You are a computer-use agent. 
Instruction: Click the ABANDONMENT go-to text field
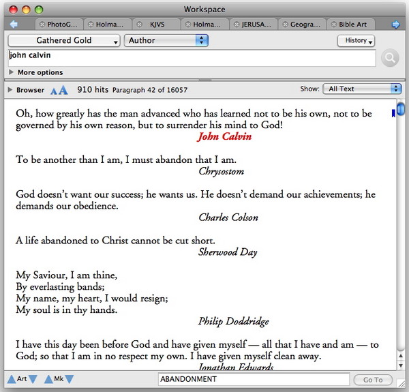click(254, 380)
